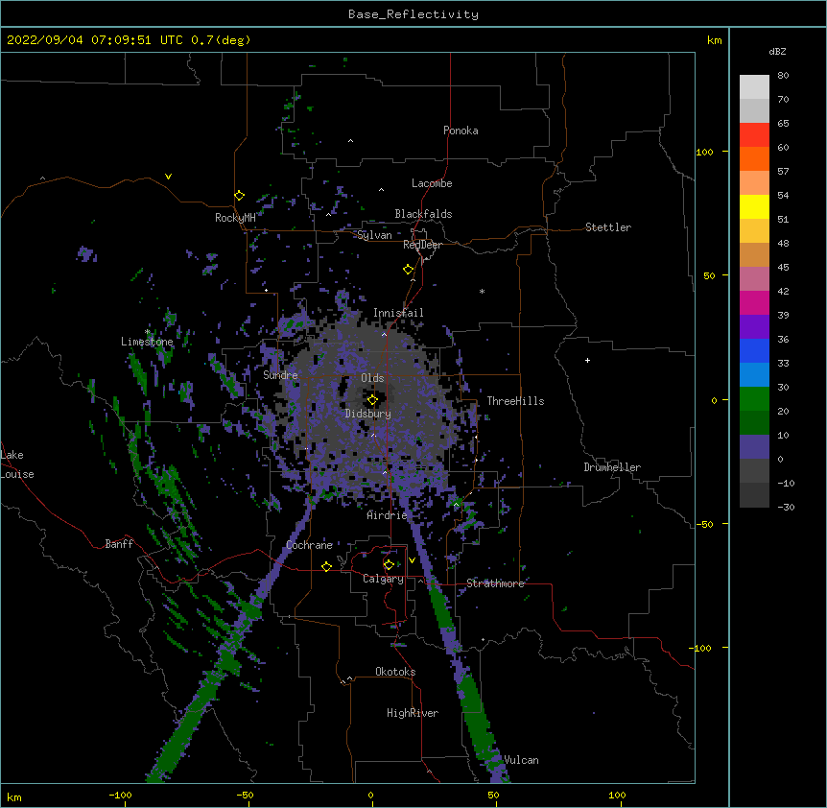Click the Sylvan label

[374, 235]
